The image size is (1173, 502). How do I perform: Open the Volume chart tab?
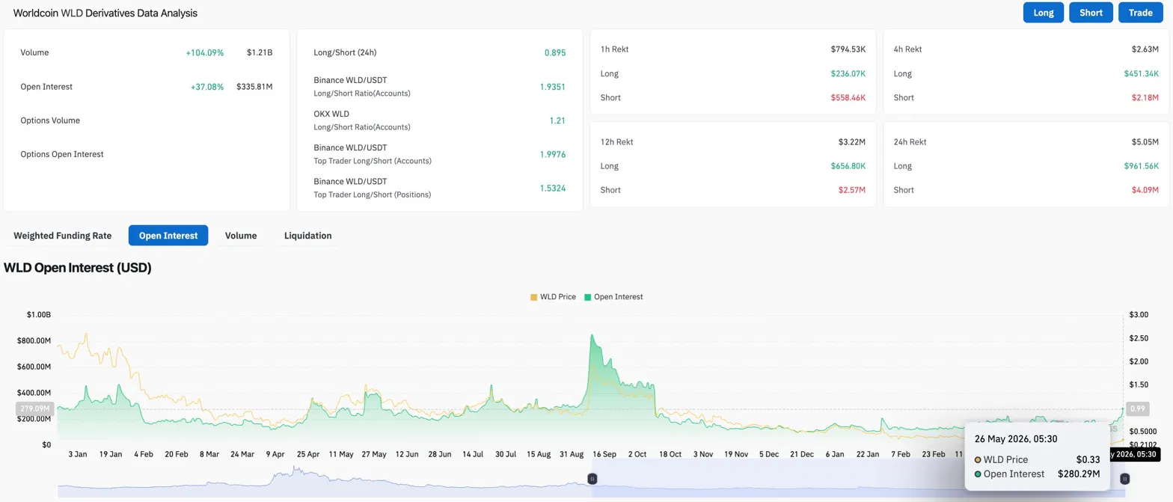241,236
